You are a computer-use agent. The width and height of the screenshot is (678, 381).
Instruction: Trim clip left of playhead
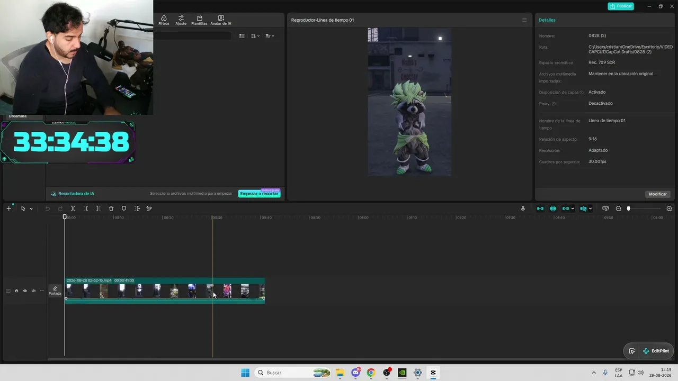[86, 208]
